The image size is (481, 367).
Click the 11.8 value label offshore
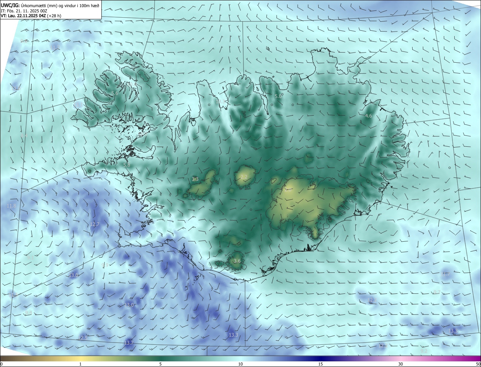click(x=12, y=206)
